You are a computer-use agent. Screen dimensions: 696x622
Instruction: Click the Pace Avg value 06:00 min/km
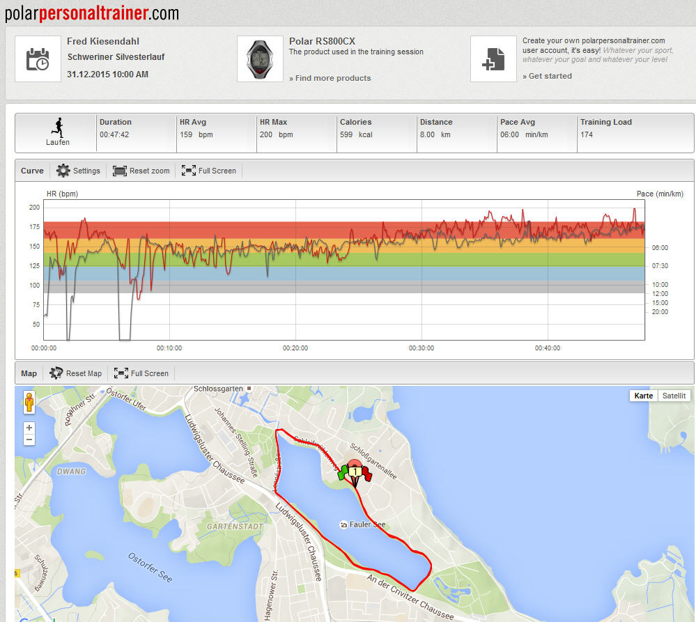click(524, 134)
